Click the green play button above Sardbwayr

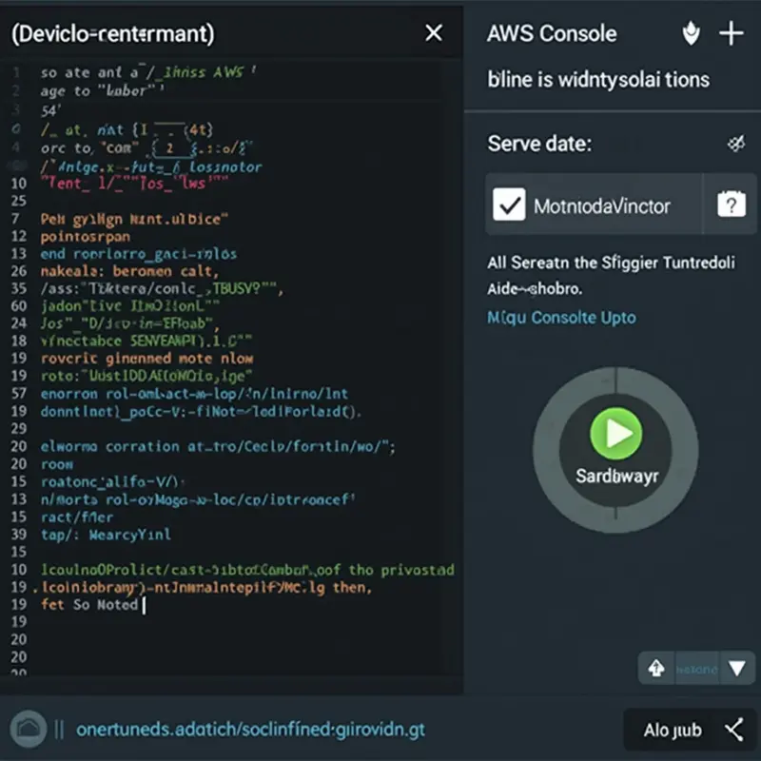point(615,434)
